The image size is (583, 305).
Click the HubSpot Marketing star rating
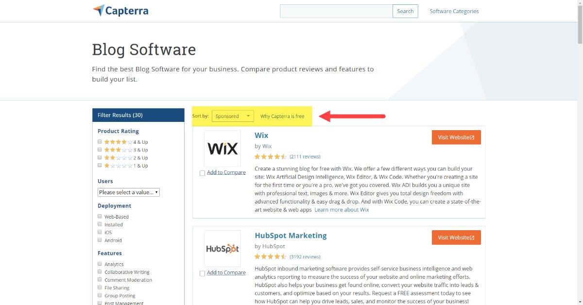tap(271, 257)
